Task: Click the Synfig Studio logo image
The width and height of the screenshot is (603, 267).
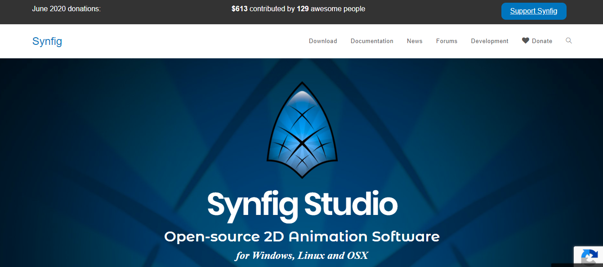Action: [302, 130]
